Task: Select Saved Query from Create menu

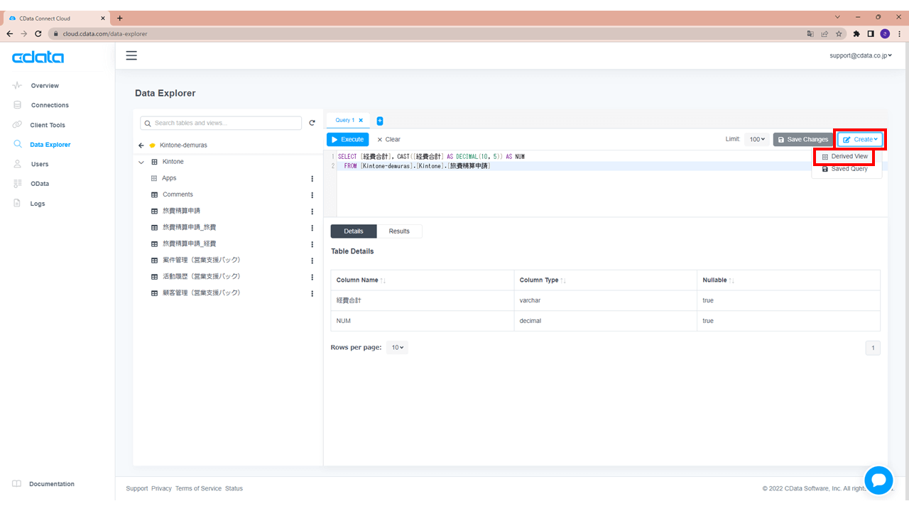Action: (x=844, y=169)
